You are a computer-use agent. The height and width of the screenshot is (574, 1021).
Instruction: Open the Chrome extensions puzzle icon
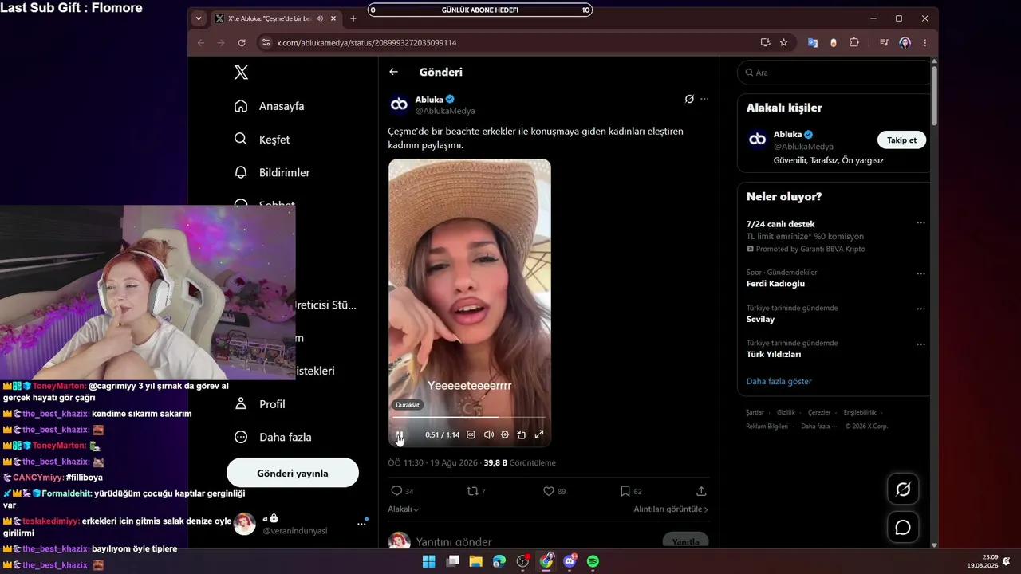(854, 42)
